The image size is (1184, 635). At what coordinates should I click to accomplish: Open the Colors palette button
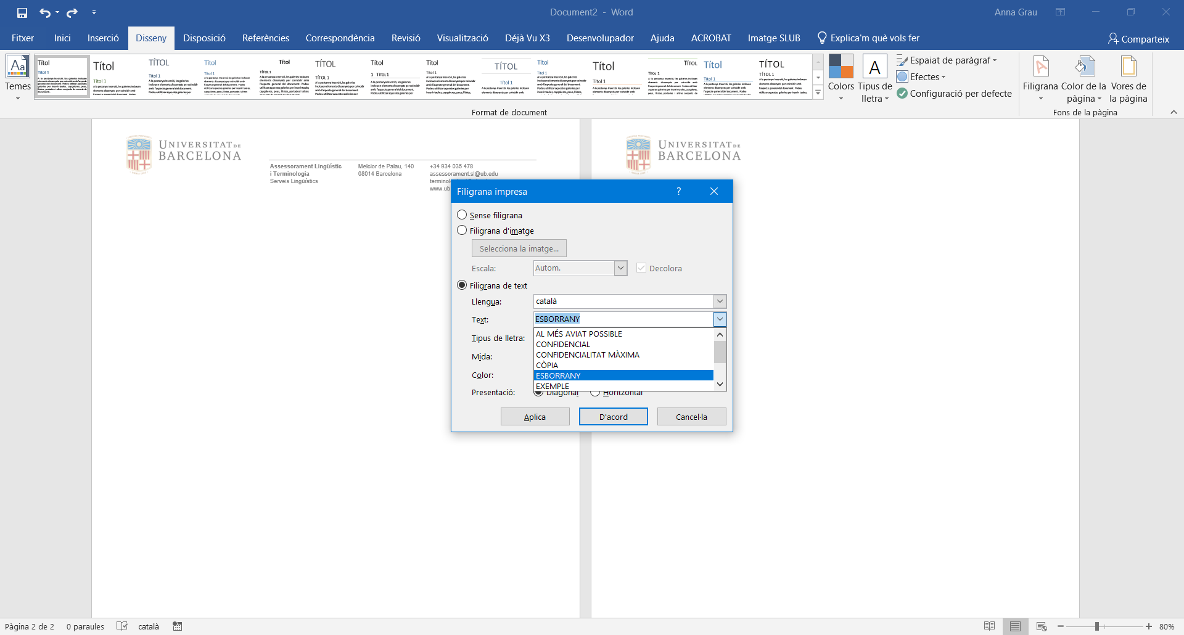[x=841, y=78]
